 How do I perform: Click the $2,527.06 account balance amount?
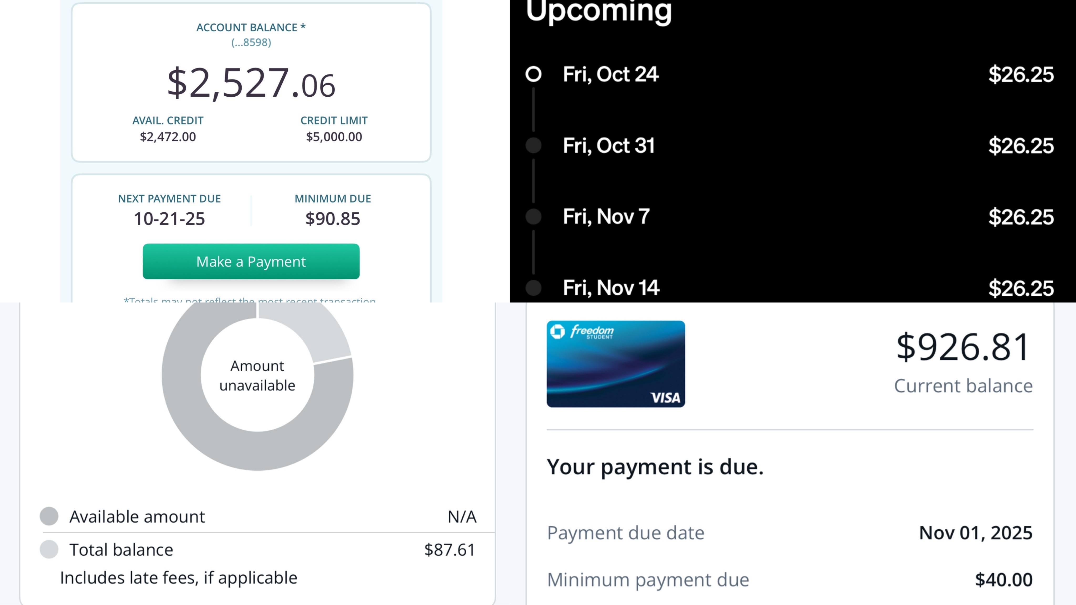251,84
